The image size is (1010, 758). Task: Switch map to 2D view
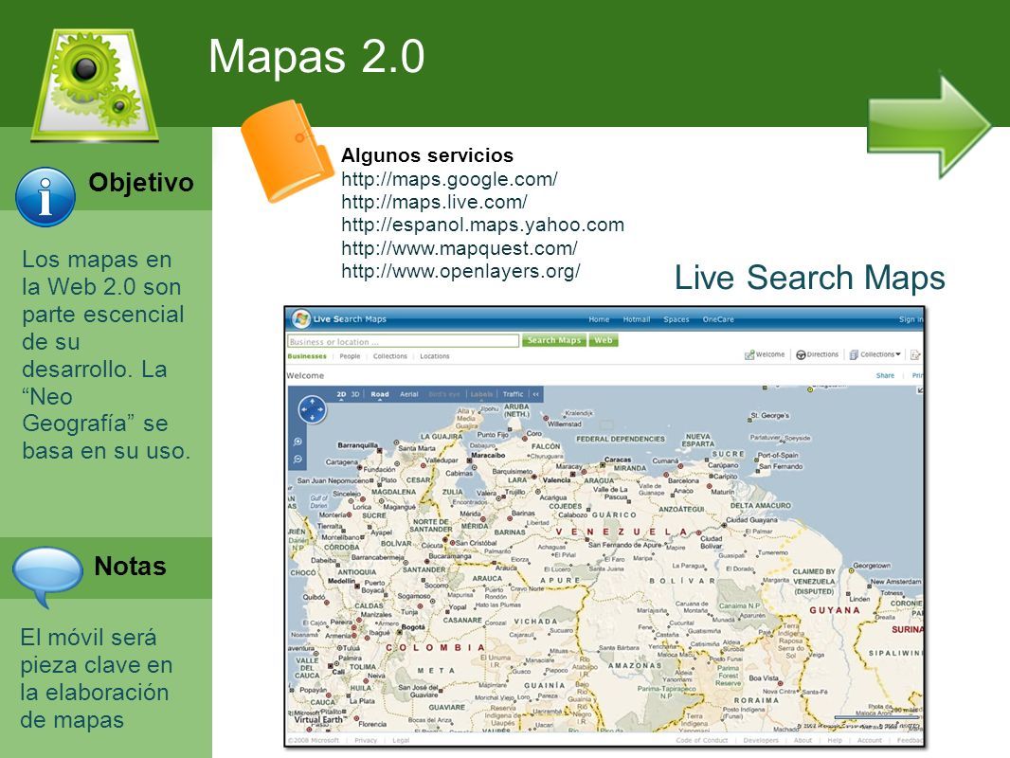coord(341,394)
